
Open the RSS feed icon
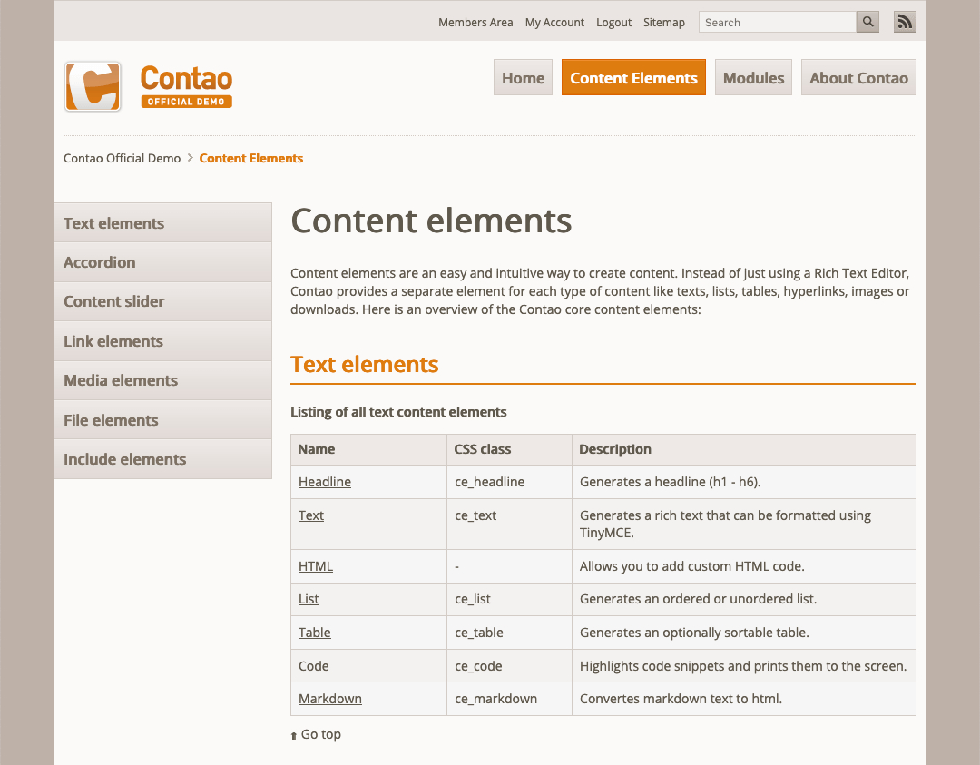[x=905, y=22]
